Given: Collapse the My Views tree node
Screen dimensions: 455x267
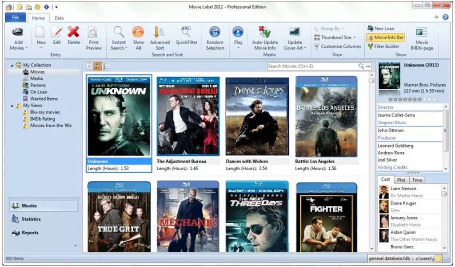Looking at the screenshot, I should (x=12, y=106).
